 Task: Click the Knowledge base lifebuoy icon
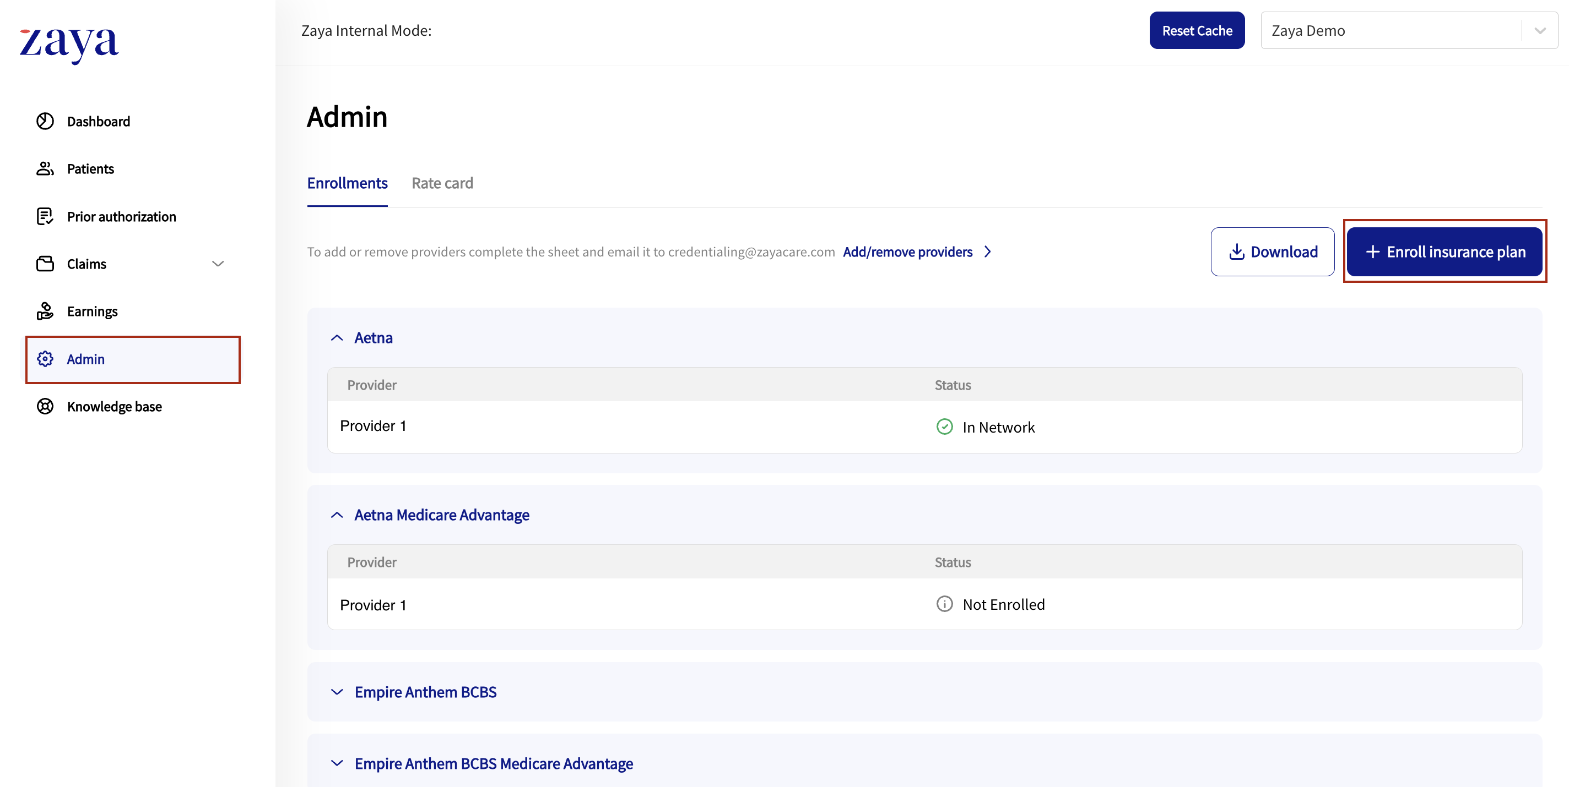(x=45, y=406)
